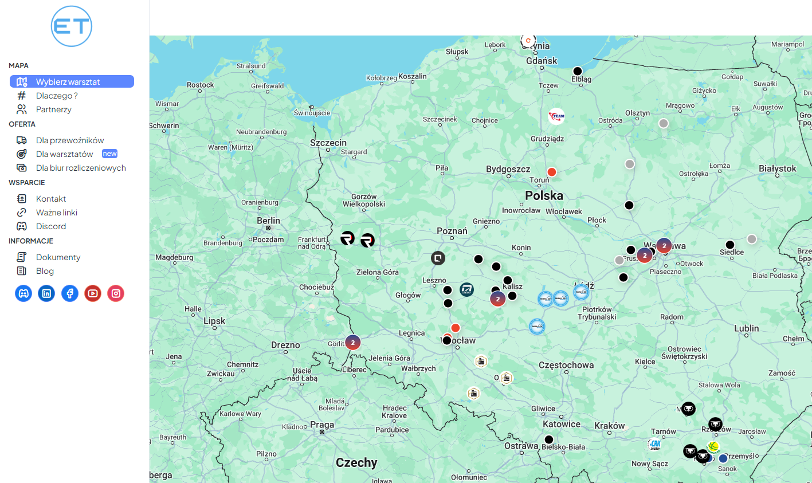Open Dla warsztatów offer
Image resolution: width=812 pixels, height=483 pixels.
[65, 154]
